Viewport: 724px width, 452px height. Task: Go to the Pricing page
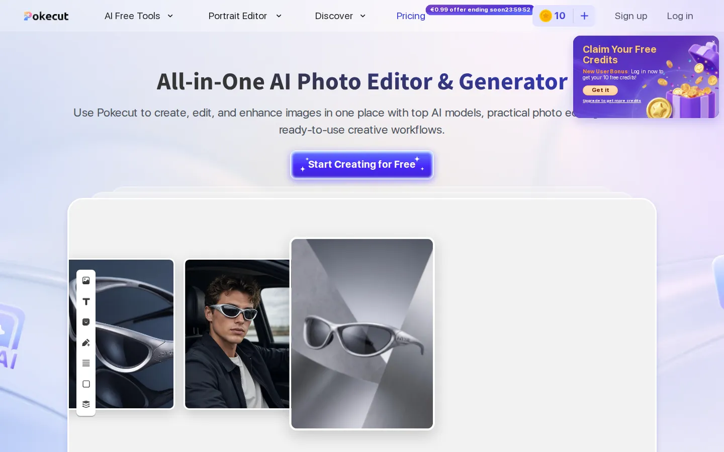[x=411, y=16]
